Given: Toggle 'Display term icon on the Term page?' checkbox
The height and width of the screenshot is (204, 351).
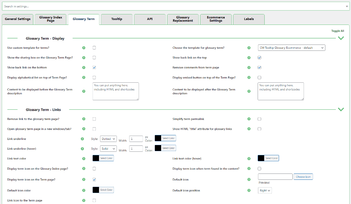Looking at the screenshot, I should click(94, 179).
